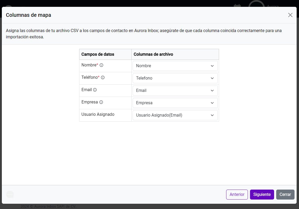Click the Nombre* field label
Viewport: 299px width, 209px height.
(x=90, y=65)
